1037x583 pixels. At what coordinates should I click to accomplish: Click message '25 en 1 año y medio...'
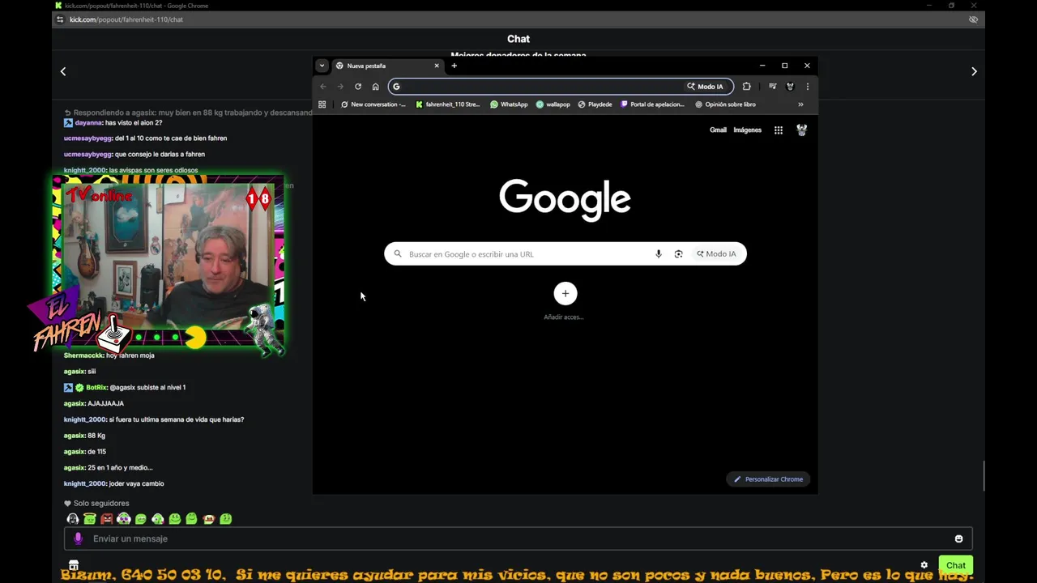(x=120, y=467)
